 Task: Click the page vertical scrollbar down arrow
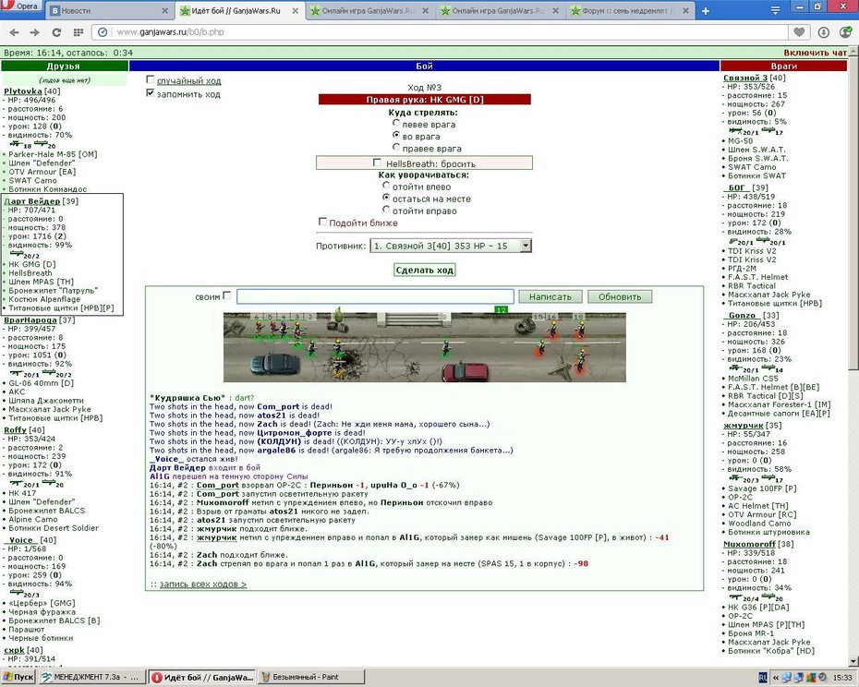[854, 661]
